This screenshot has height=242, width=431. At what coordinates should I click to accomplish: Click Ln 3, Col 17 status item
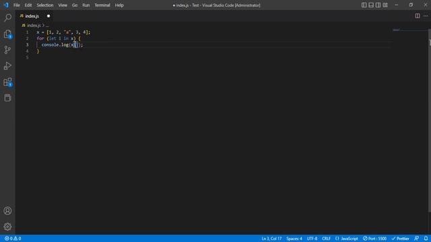click(x=271, y=239)
